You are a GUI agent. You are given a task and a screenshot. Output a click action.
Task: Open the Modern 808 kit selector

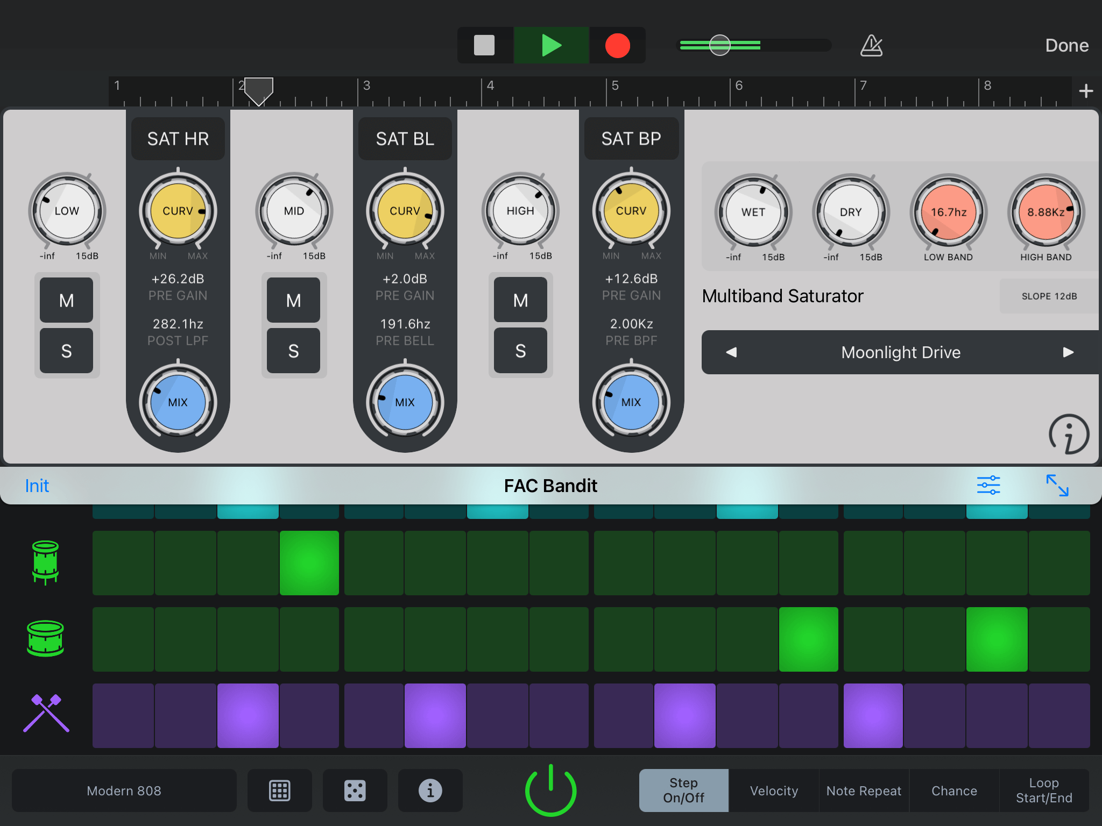pos(124,791)
